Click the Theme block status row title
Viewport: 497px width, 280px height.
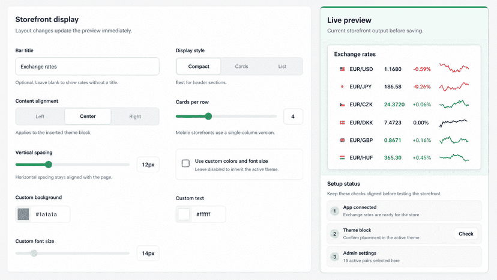point(357,230)
